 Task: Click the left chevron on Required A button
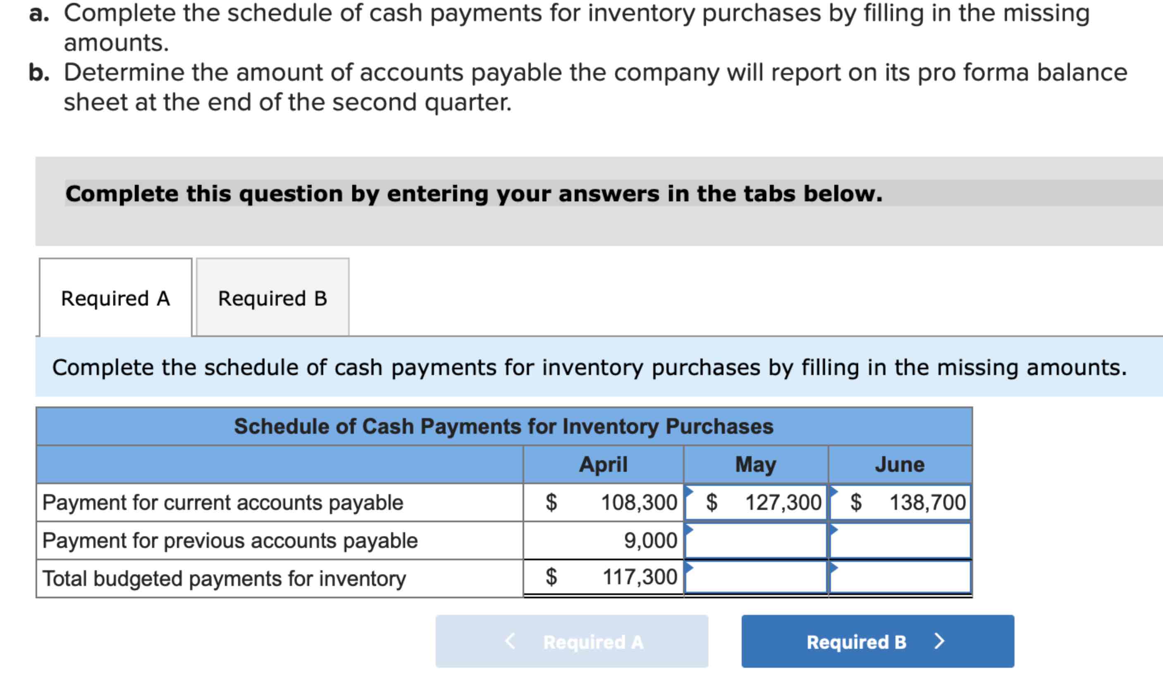(x=510, y=642)
